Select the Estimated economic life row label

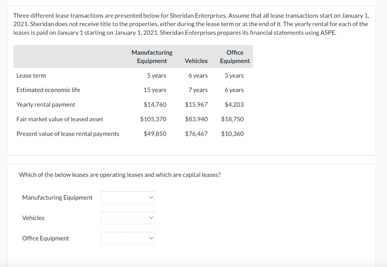coord(48,90)
